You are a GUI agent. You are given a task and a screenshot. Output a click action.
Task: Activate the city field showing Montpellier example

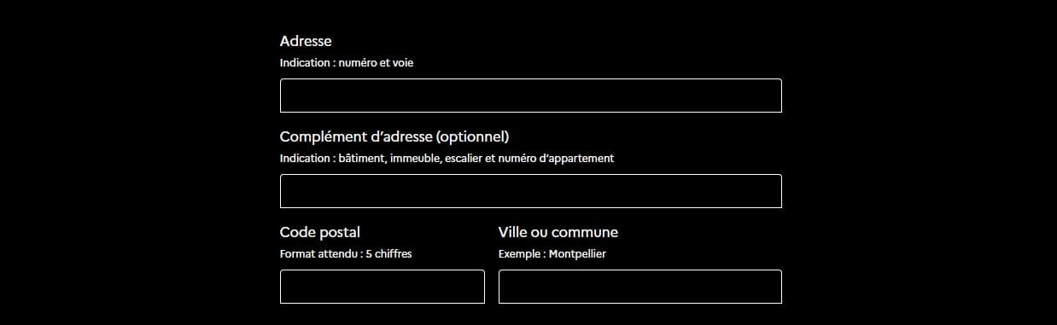(639, 287)
